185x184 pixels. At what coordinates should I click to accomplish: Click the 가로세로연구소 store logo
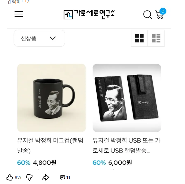[89, 14]
